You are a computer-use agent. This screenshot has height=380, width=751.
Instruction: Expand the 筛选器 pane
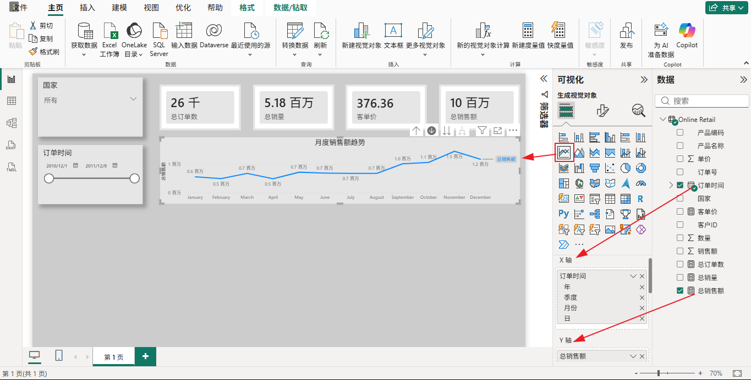tap(544, 79)
